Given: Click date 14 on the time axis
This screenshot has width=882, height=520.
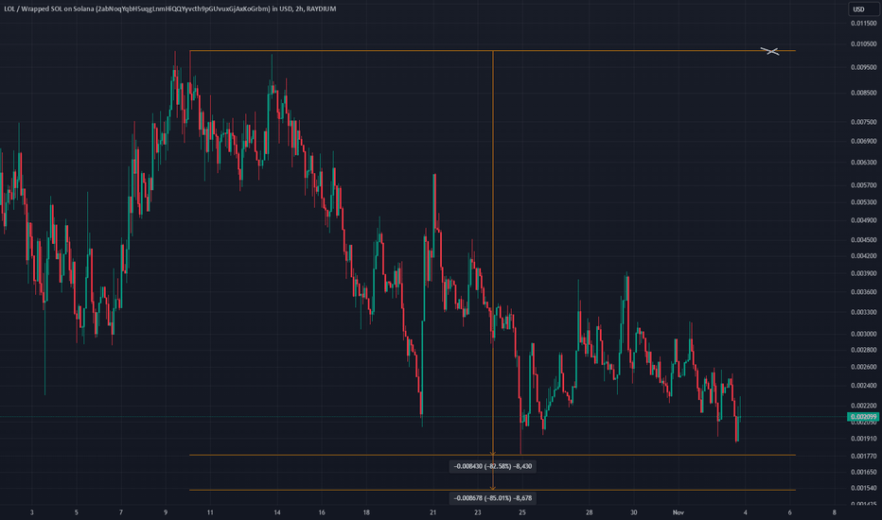Looking at the screenshot, I should click(x=276, y=512).
